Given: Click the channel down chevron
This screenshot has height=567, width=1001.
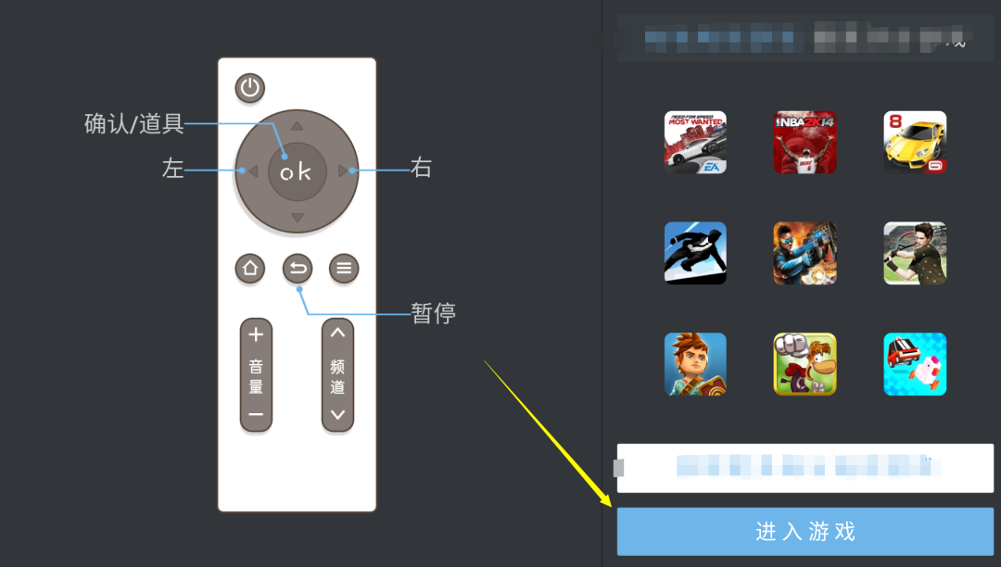Looking at the screenshot, I should pyautogui.click(x=337, y=414).
